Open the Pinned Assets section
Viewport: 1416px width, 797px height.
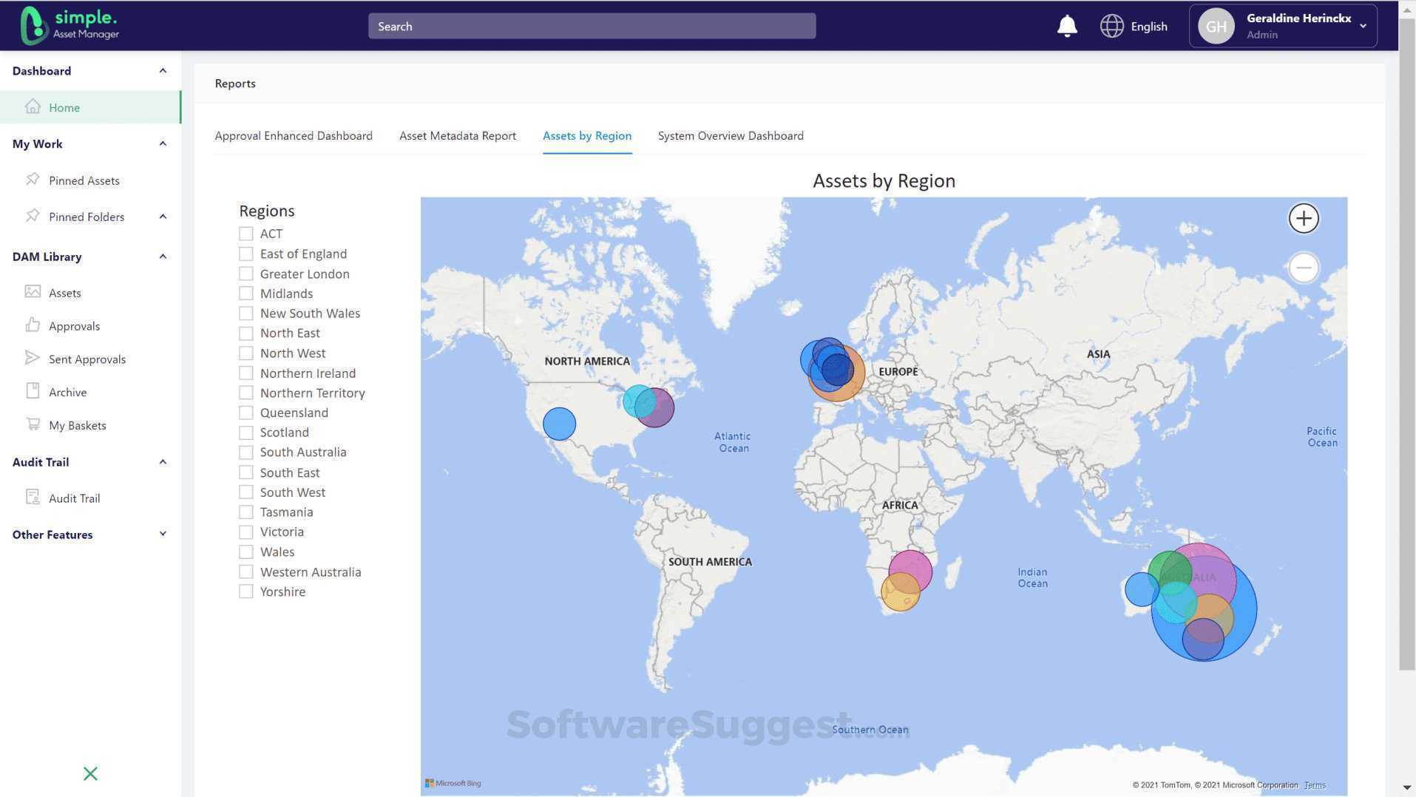(84, 180)
